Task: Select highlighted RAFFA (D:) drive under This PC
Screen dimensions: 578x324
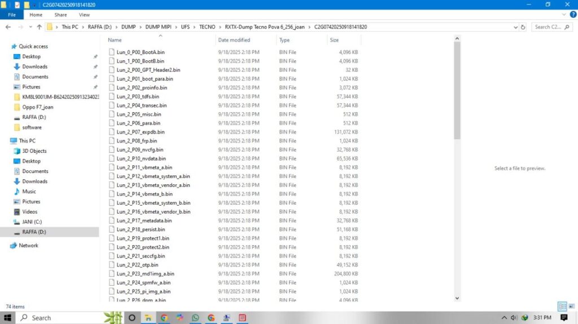Action: click(x=34, y=232)
